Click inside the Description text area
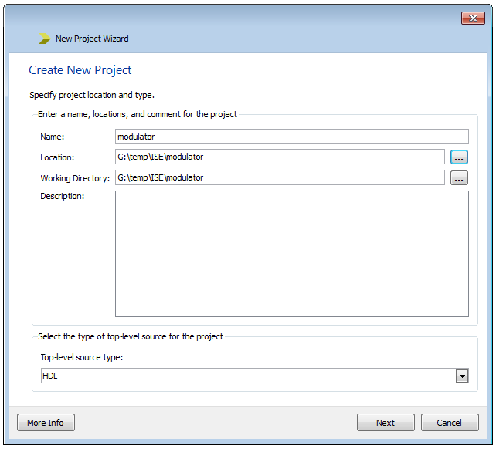Screen dimensions: 496x449 point(292,254)
